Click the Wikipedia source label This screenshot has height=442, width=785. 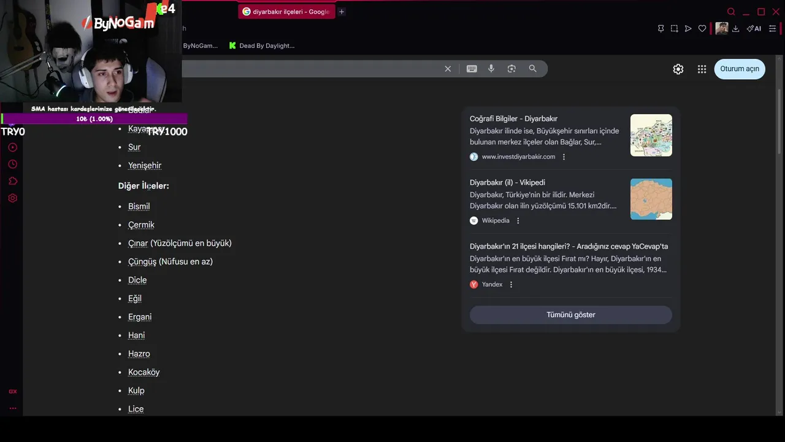tap(496, 221)
